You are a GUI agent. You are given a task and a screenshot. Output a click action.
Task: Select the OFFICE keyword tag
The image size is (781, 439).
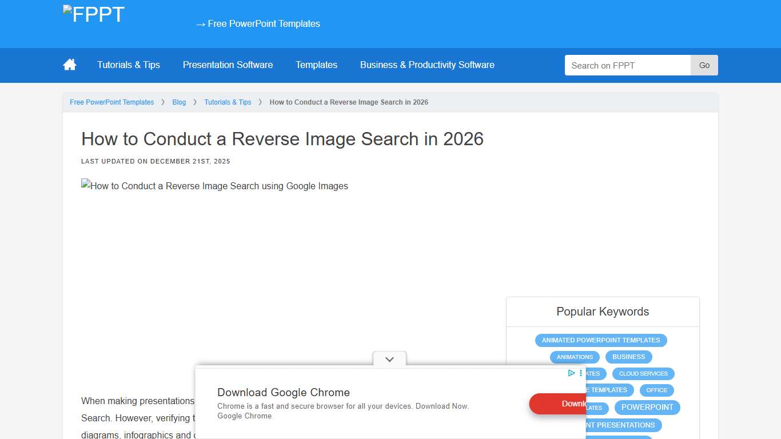click(x=656, y=390)
